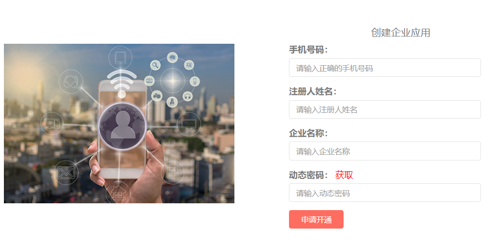Click 获取 to get the dynamic password
This screenshot has width=500, height=249.
[344, 175]
